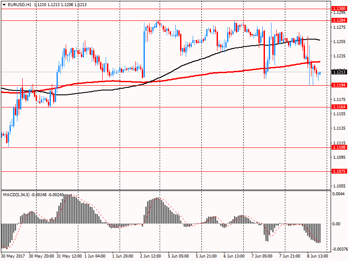Viewport: 348px width, 261px height.
Task: Click the 5 Jun 21:00 time label
Action: [206, 256]
